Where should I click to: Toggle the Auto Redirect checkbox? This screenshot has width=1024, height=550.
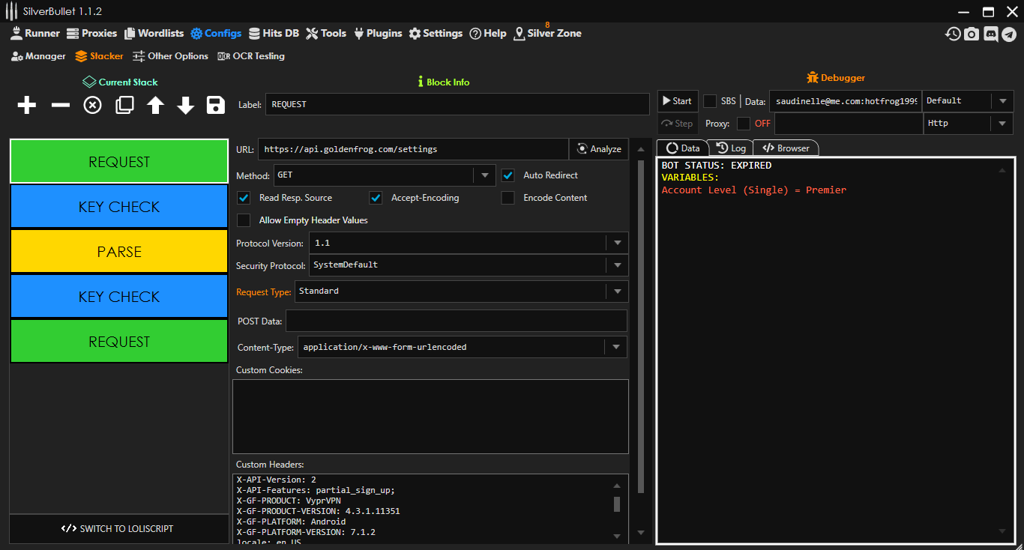(x=508, y=175)
